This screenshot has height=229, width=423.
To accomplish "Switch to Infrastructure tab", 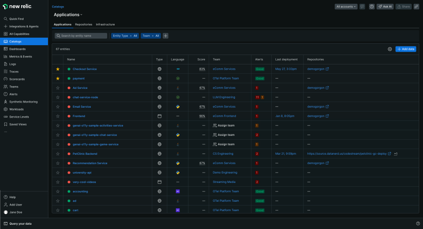I will point(105,24).
